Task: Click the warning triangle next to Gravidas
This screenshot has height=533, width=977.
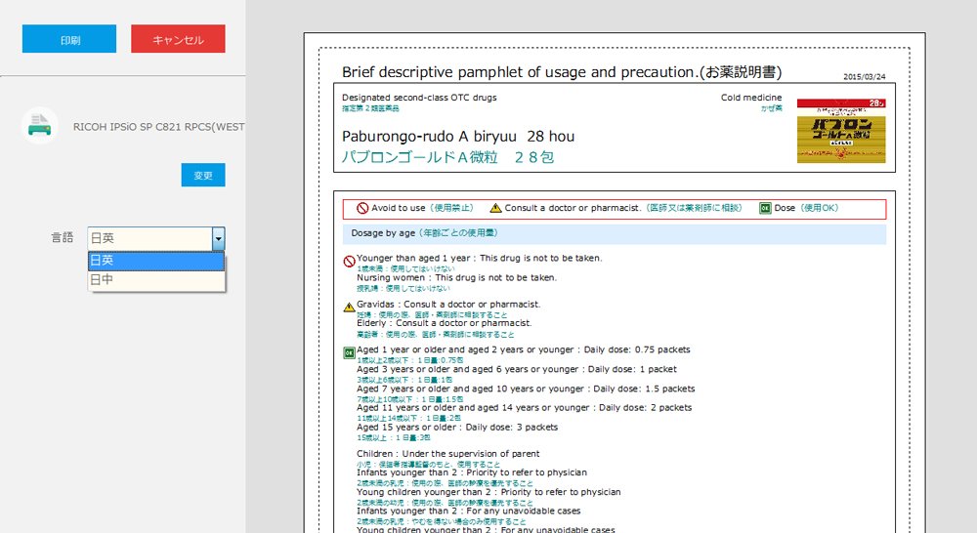Action: (350, 307)
